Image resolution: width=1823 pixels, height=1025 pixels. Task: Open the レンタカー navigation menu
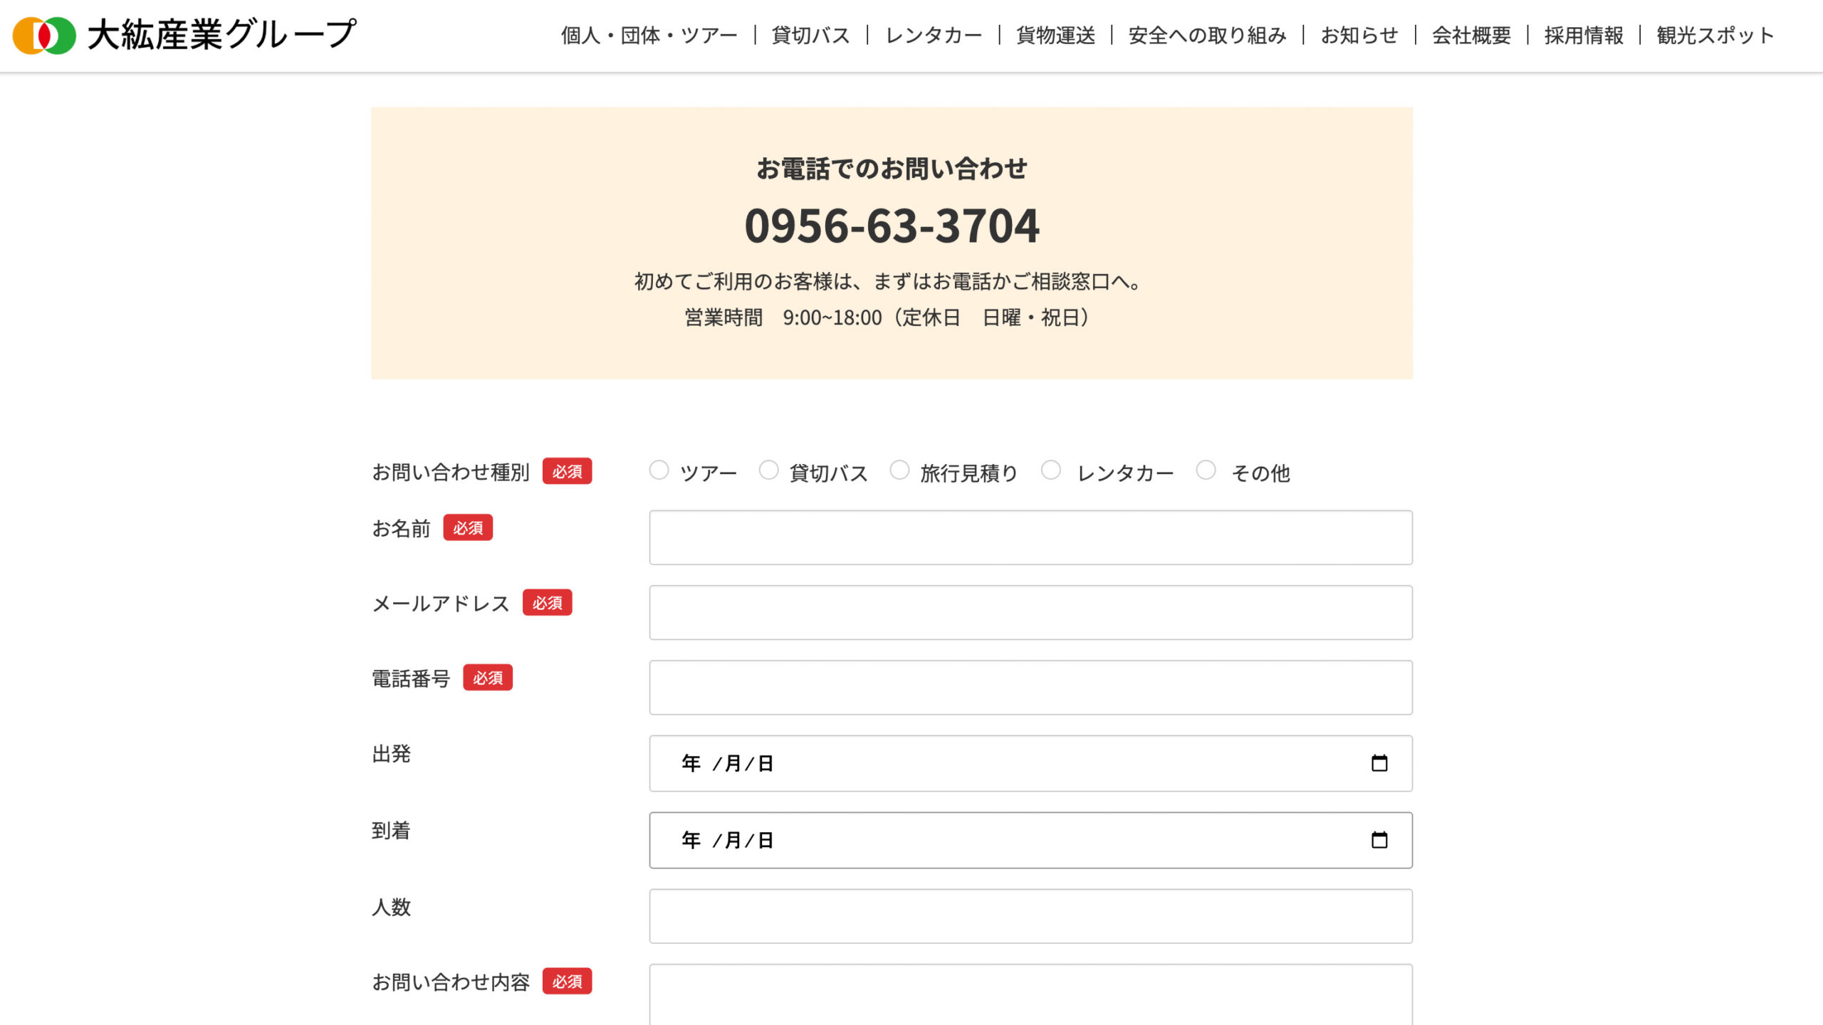(x=933, y=35)
